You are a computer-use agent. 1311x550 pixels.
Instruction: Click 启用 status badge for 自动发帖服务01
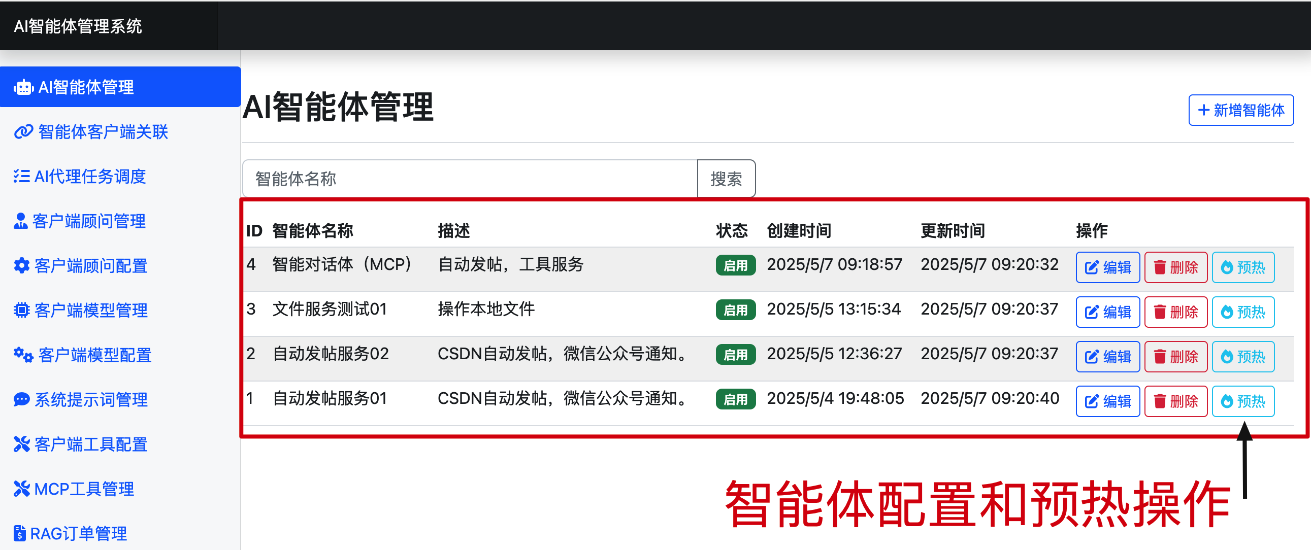(735, 399)
